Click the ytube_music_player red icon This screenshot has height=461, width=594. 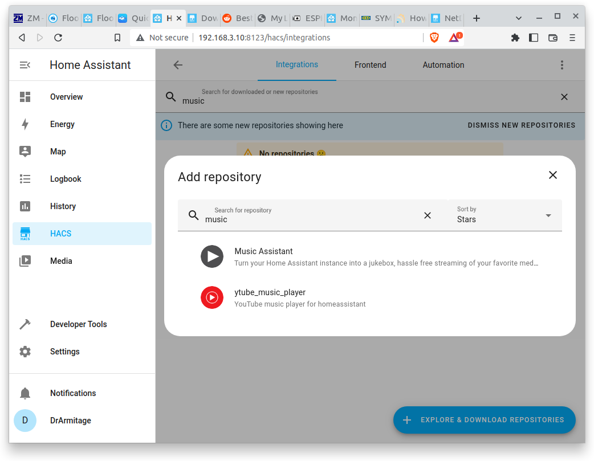(212, 297)
